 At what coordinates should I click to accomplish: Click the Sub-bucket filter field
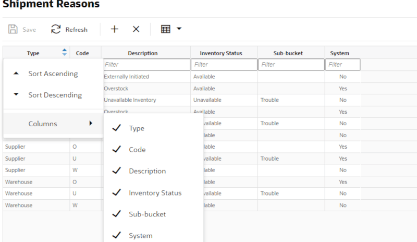pos(291,65)
